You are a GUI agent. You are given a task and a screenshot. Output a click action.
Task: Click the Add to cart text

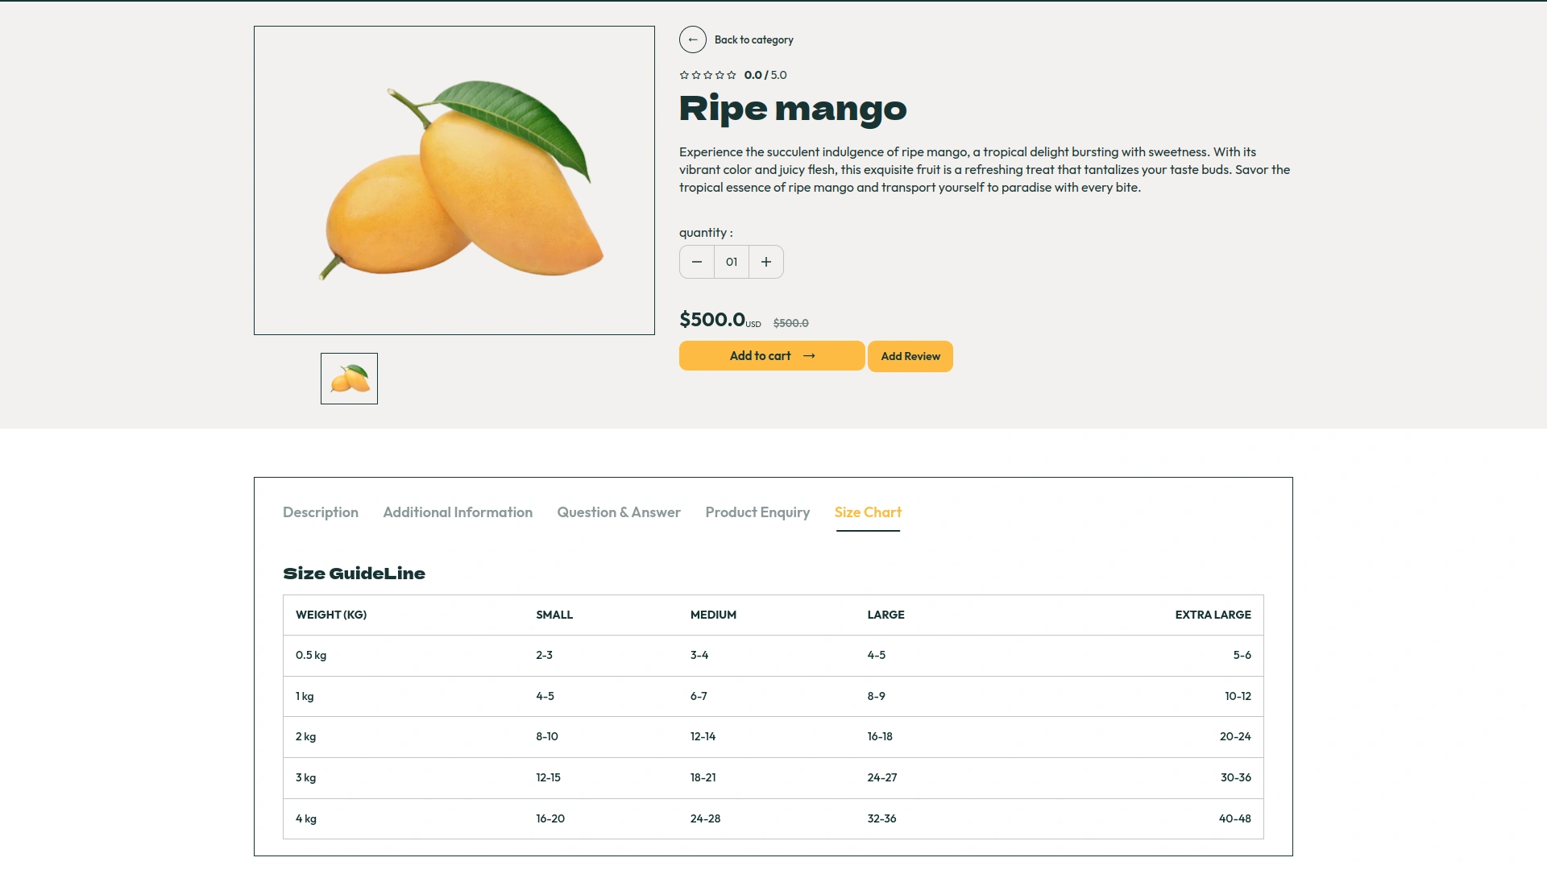(760, 356)
